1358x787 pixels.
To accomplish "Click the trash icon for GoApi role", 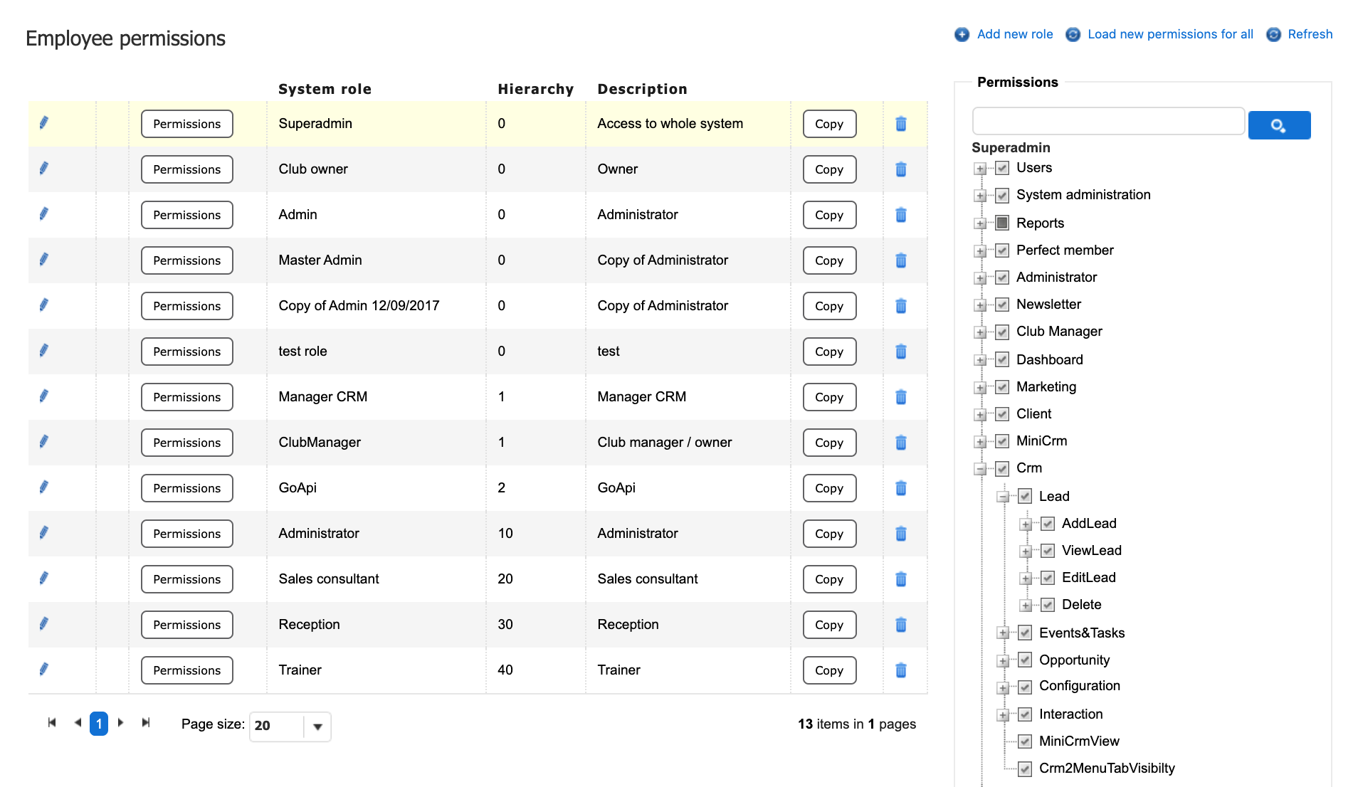I will [900, 488].
